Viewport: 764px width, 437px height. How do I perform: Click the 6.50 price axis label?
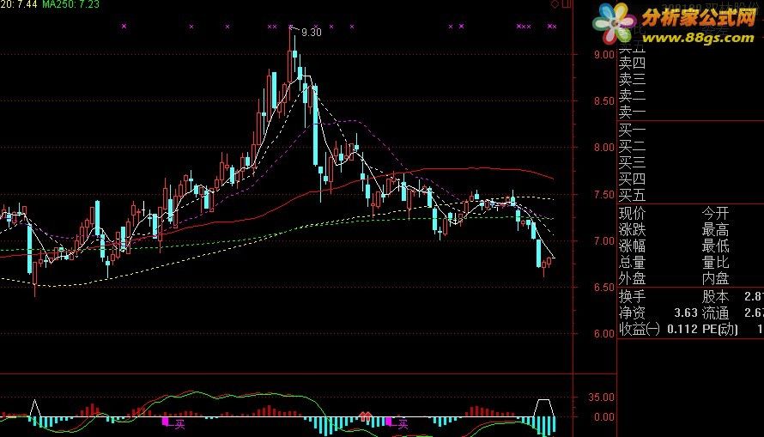(604, 288)
